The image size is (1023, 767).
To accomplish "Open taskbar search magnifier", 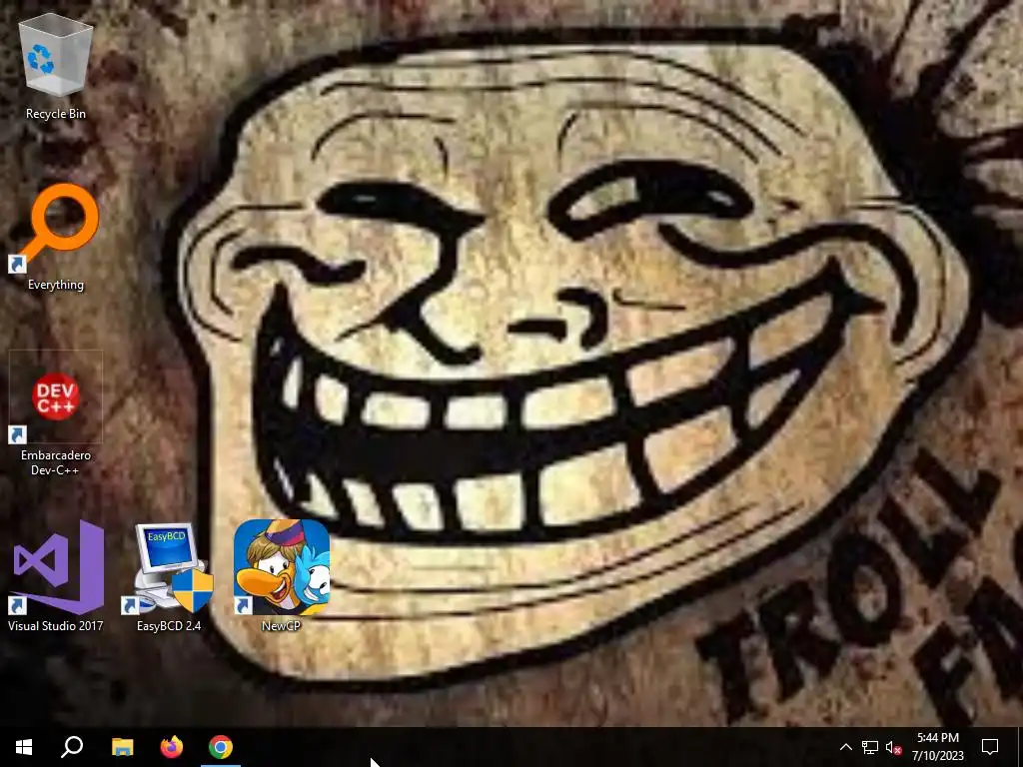I will coord(72,747).
